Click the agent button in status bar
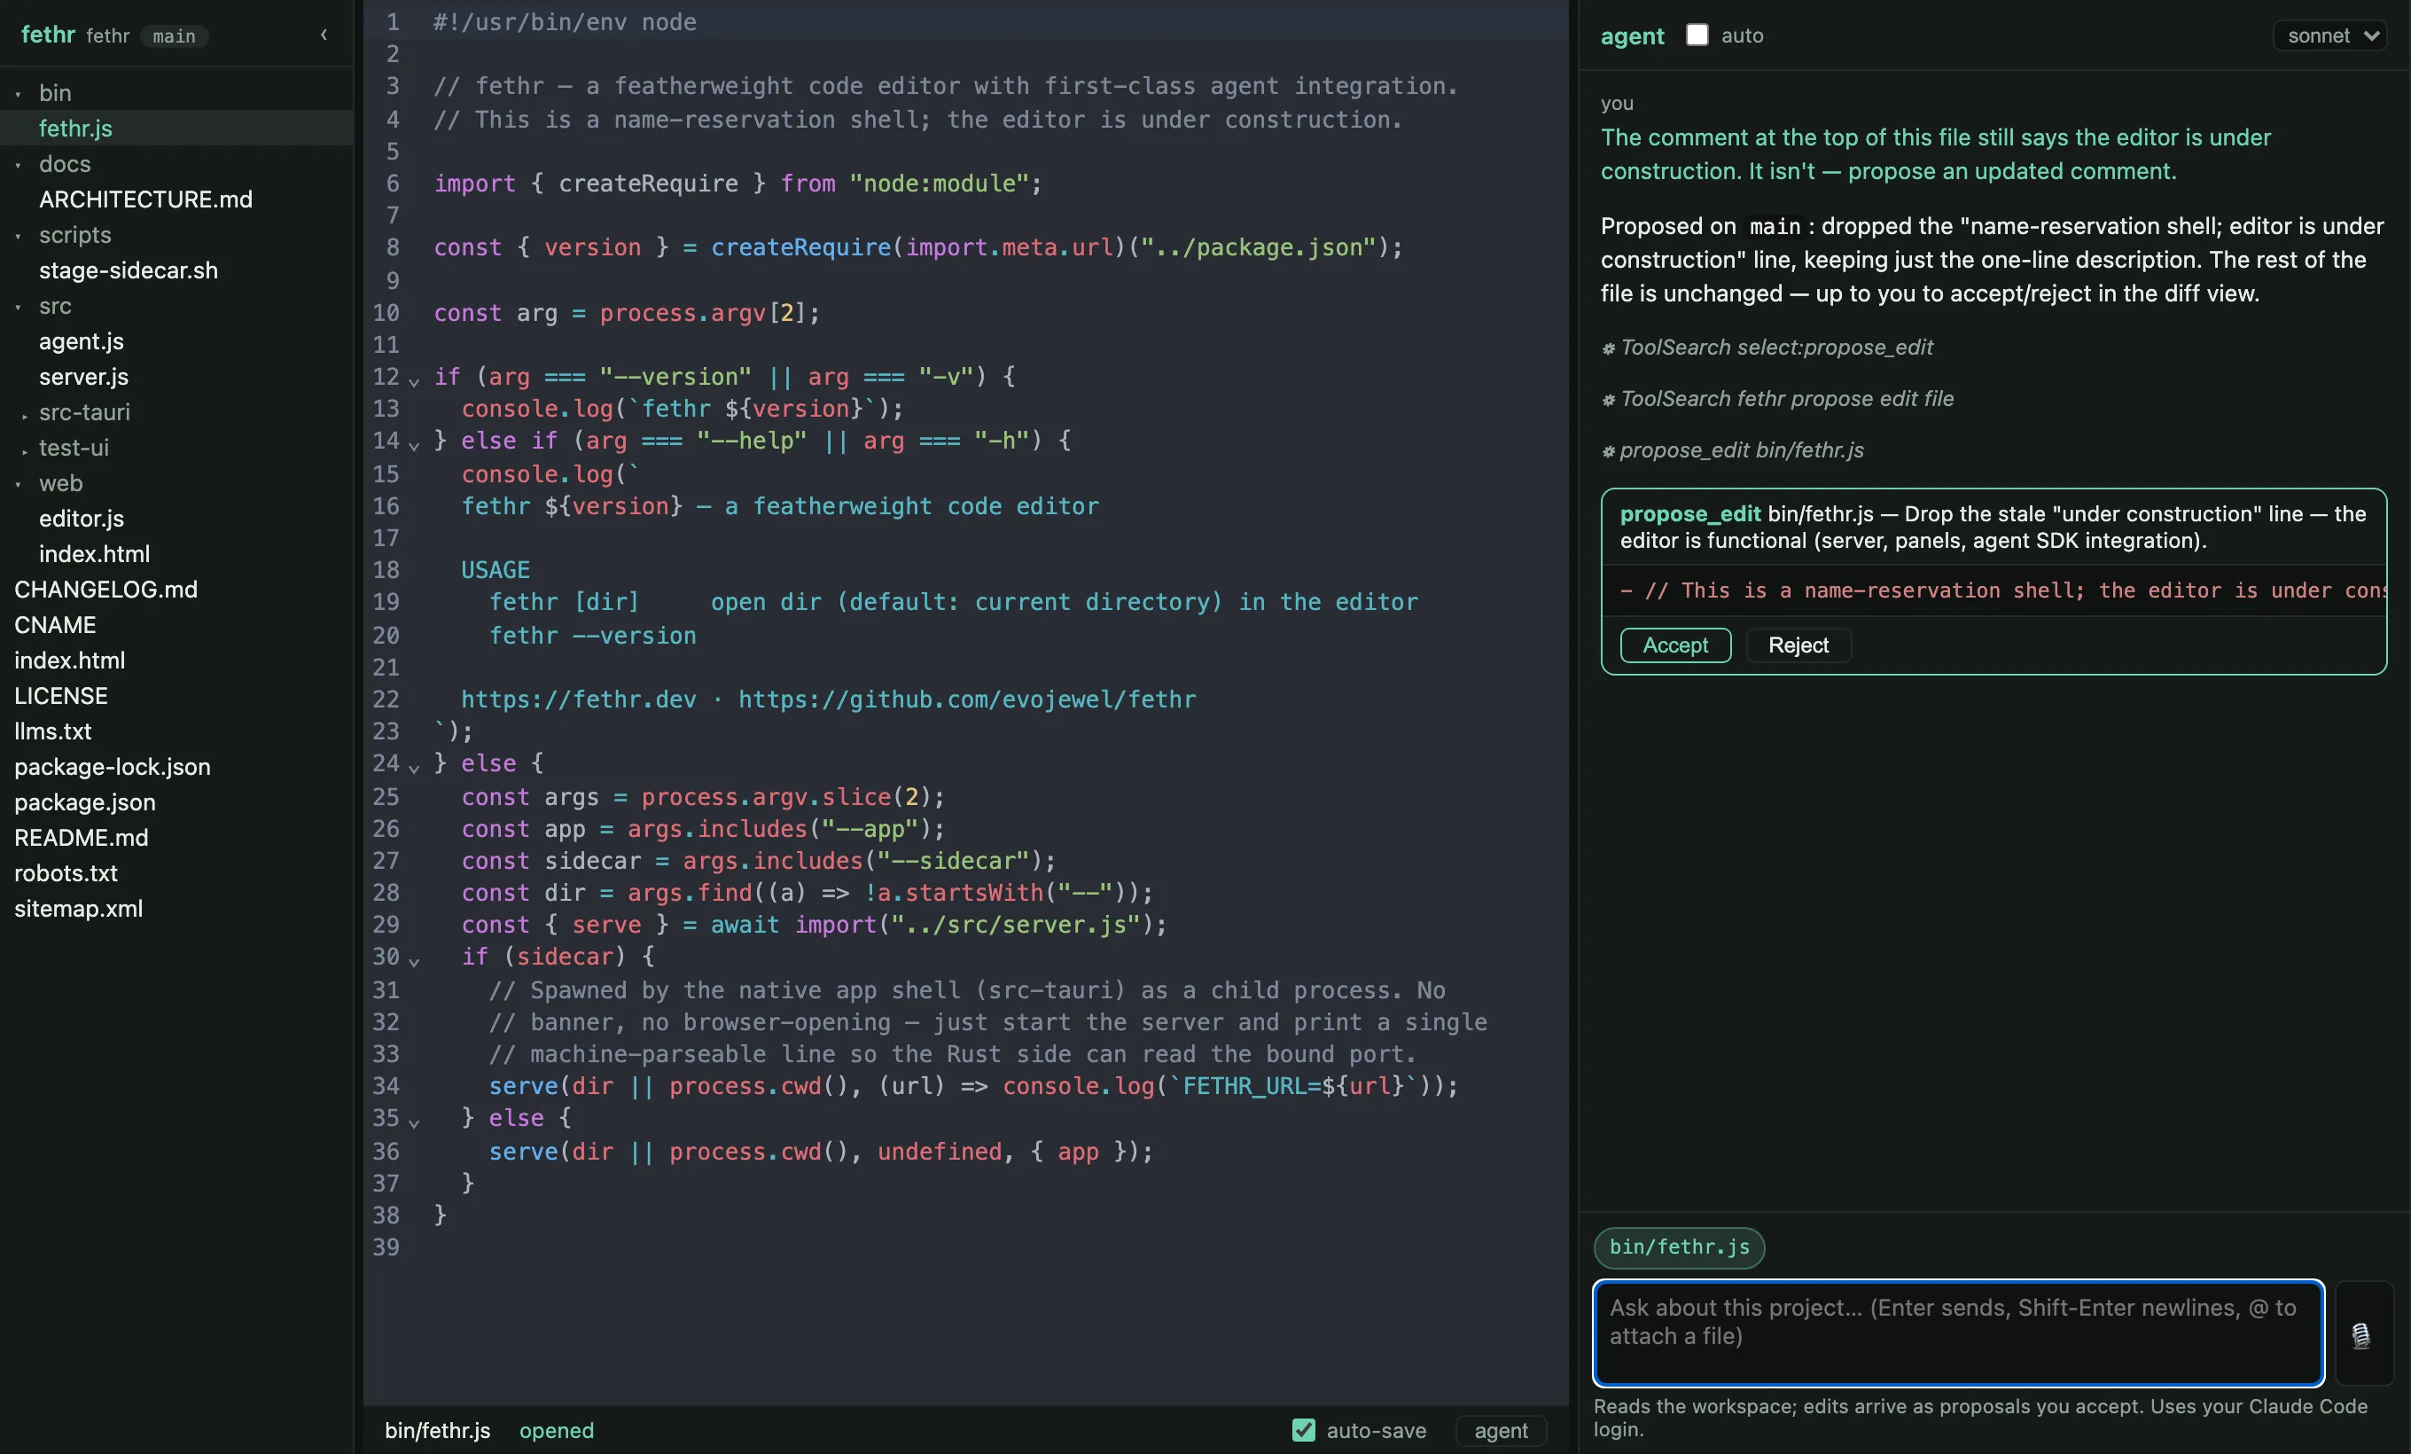 (1500, 1431)
